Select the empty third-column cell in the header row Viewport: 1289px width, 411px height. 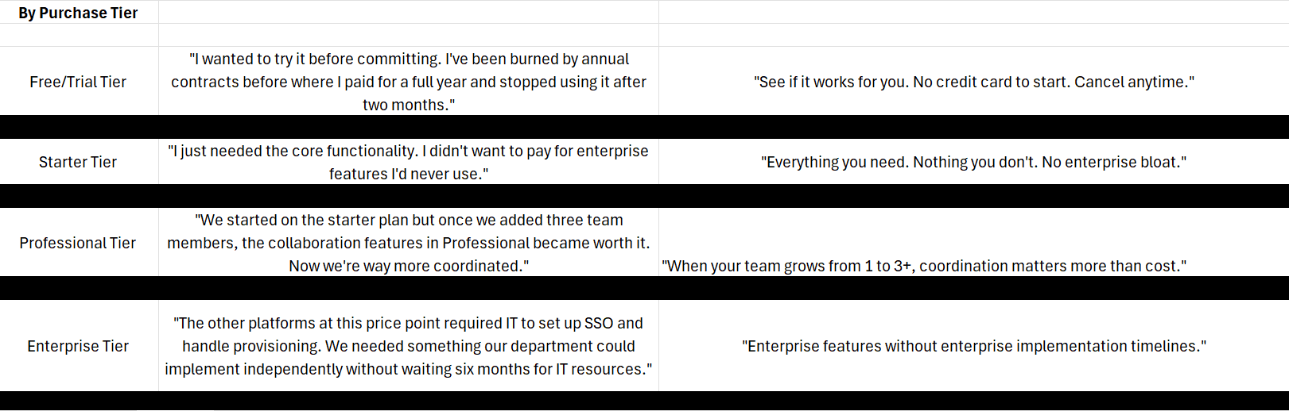pos(973,12)
